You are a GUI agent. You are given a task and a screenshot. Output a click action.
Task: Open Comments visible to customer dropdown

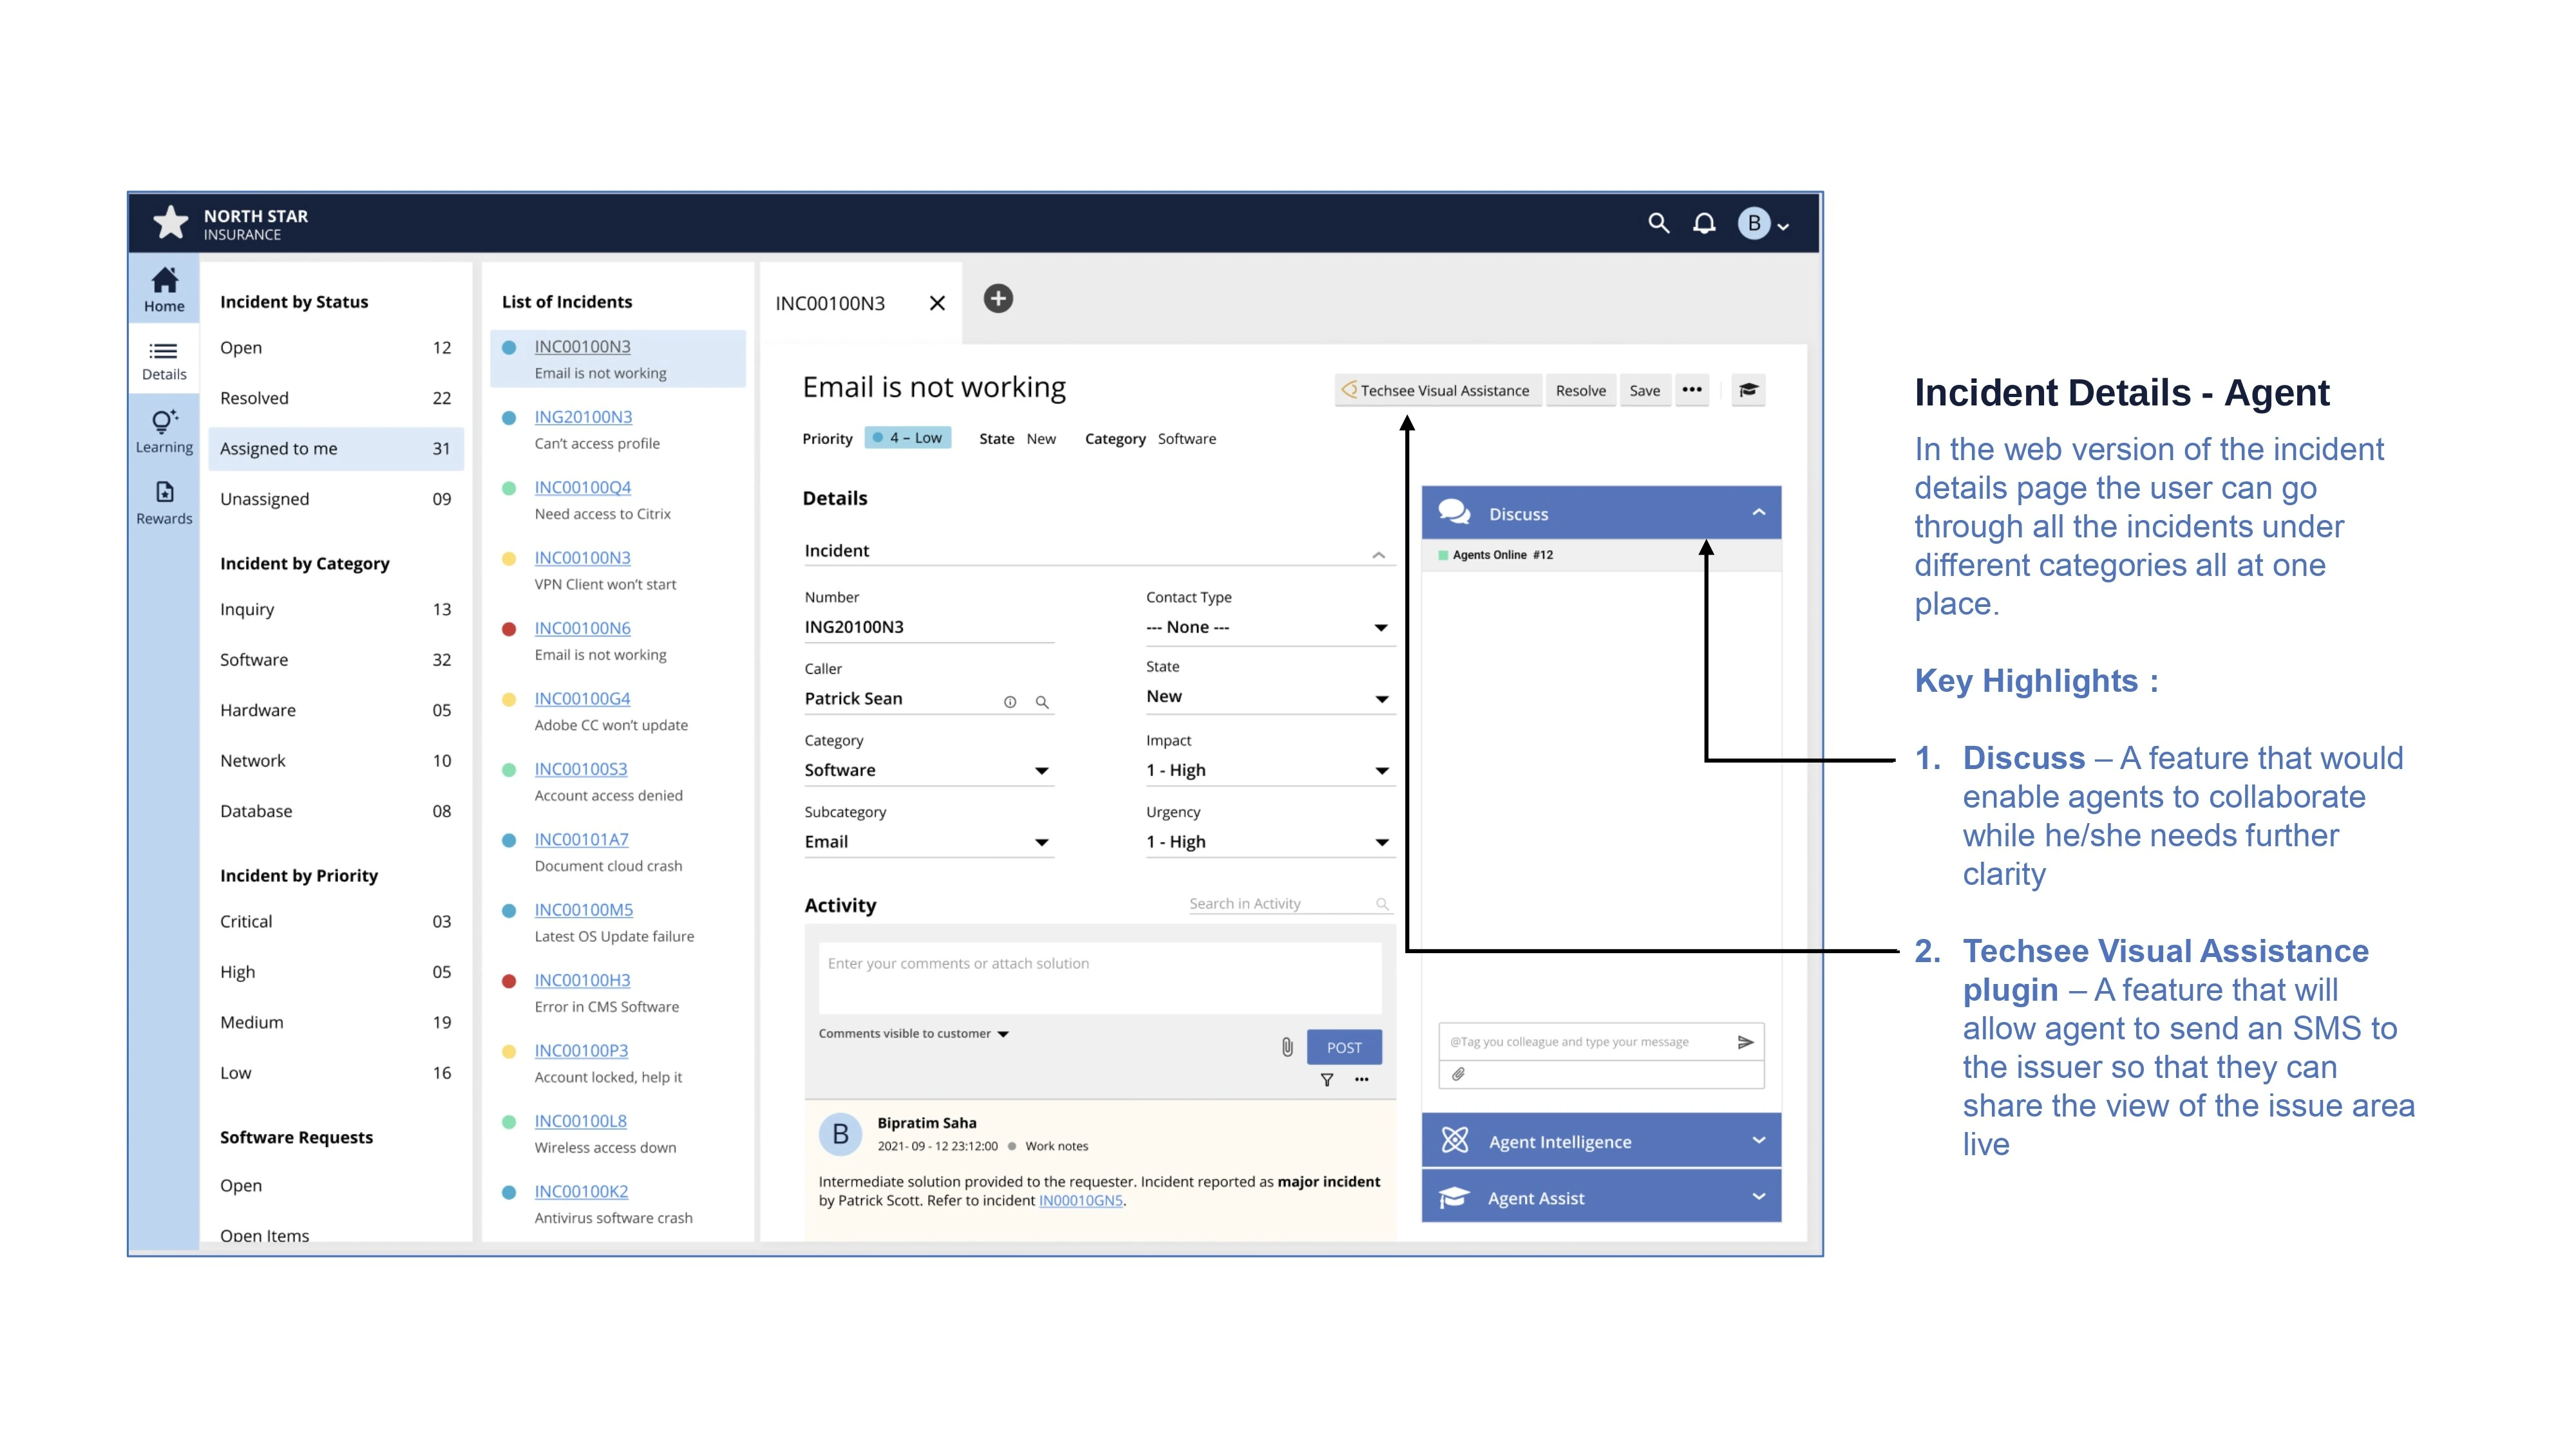pyautogui.click(x=914, y=1034)
